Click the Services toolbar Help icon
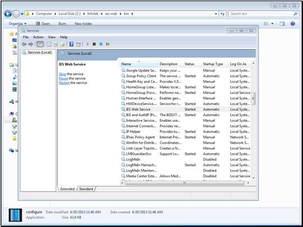The height and width of the screenshot is (227, 303). pos(71,44)
